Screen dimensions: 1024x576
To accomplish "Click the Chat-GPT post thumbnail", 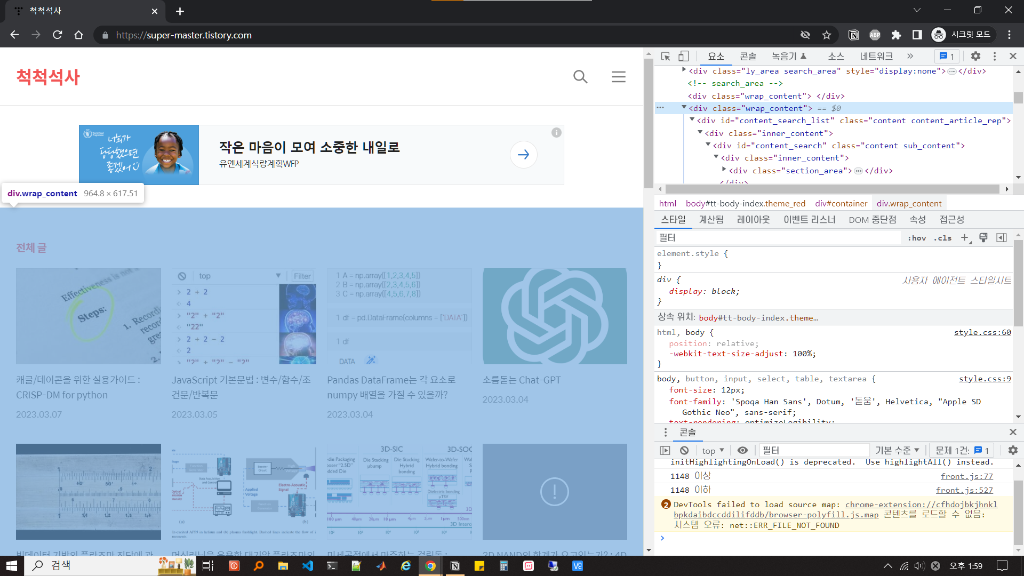I will tap(555, 316).
